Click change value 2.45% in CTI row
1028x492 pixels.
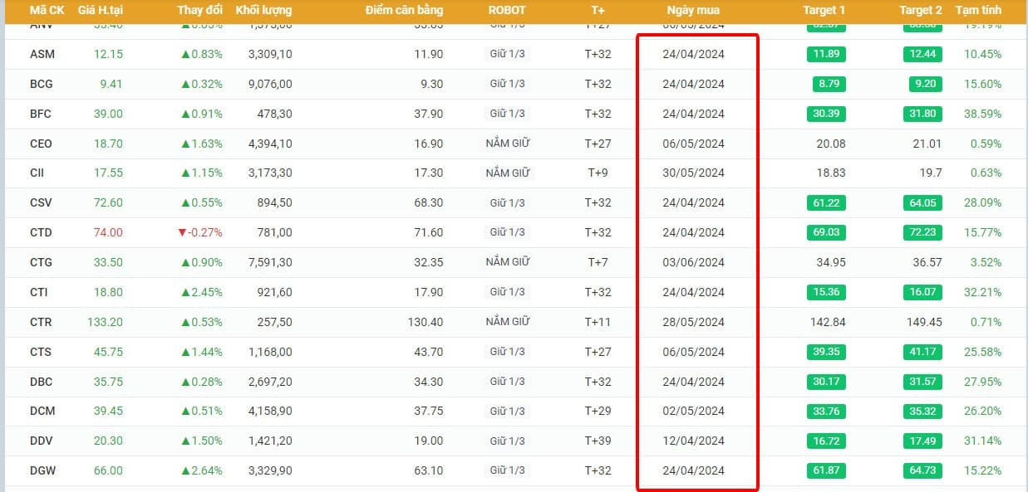point(202,292)
